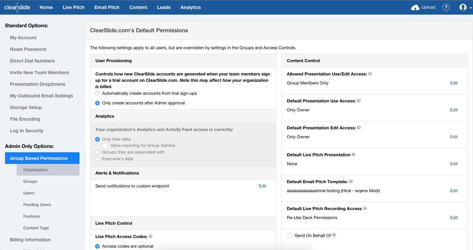Image resolution: width=473 pixels, height=250 pixels.
Task: Click help icon beside Default Presentation Edit Access
Action: (x=359, y=128)
